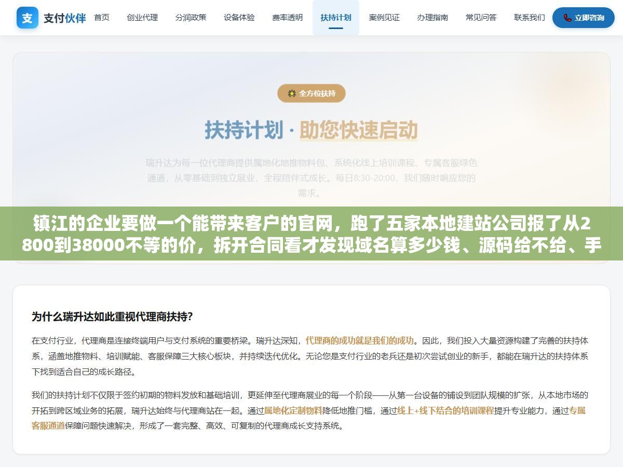Open the 设备体验 page
The image size is (623, 467).
(x=239, y=18)
